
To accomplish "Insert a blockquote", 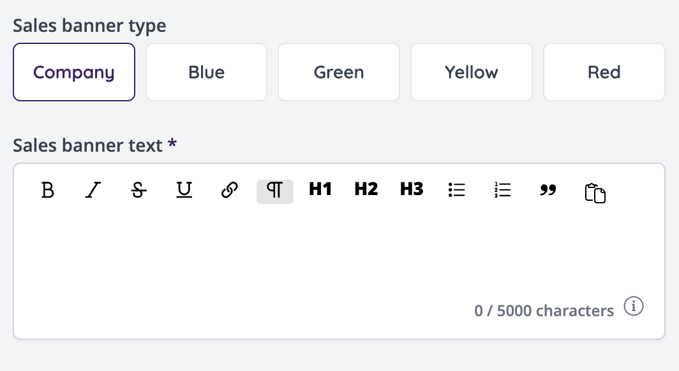I will tap(548, 190).
